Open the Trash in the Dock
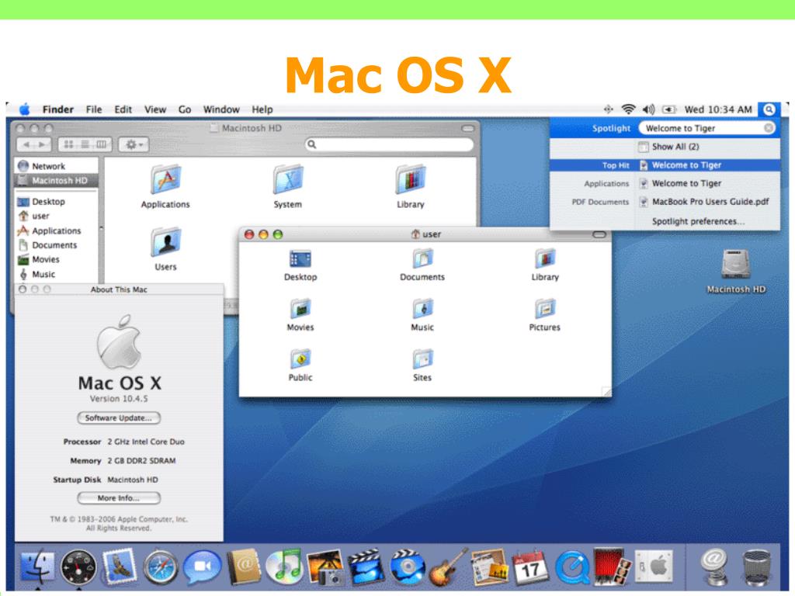 pyautogui.click(x=756, y=567)
